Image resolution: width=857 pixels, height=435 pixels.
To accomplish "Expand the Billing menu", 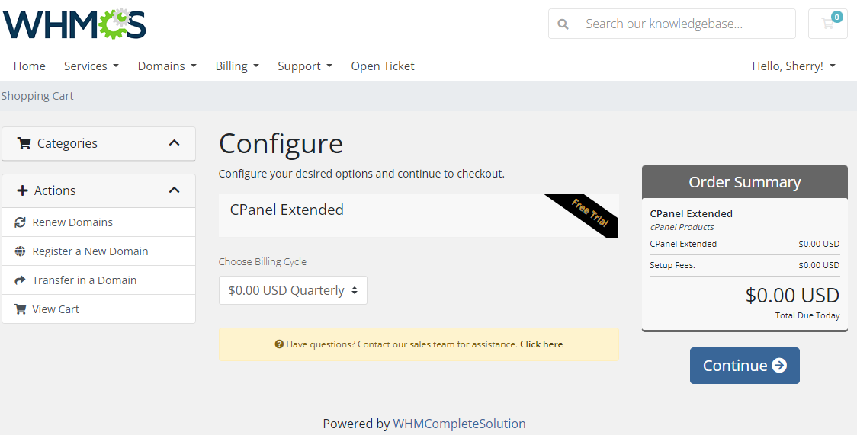I will click(237, 66).
